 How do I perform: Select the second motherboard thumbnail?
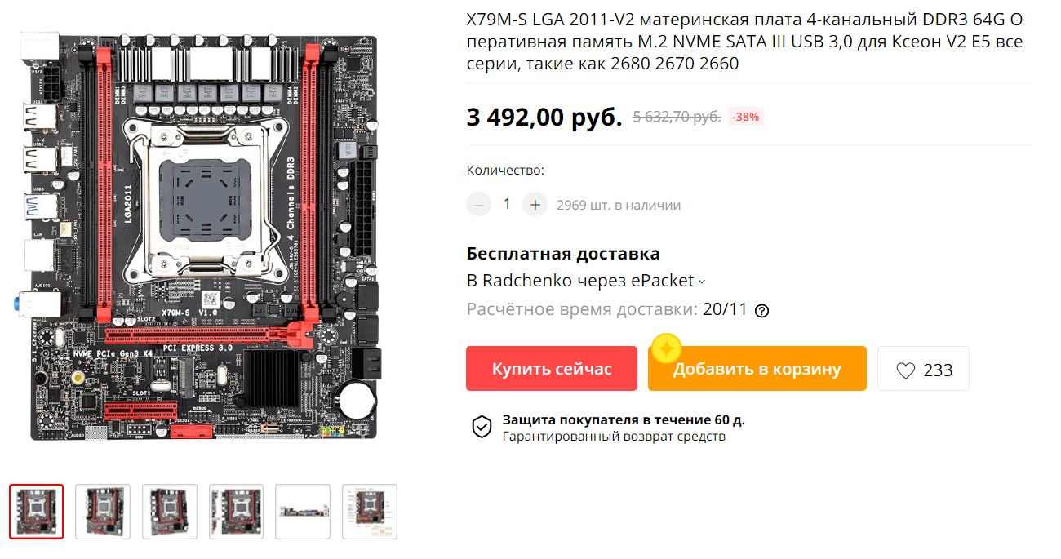[103, 512]
